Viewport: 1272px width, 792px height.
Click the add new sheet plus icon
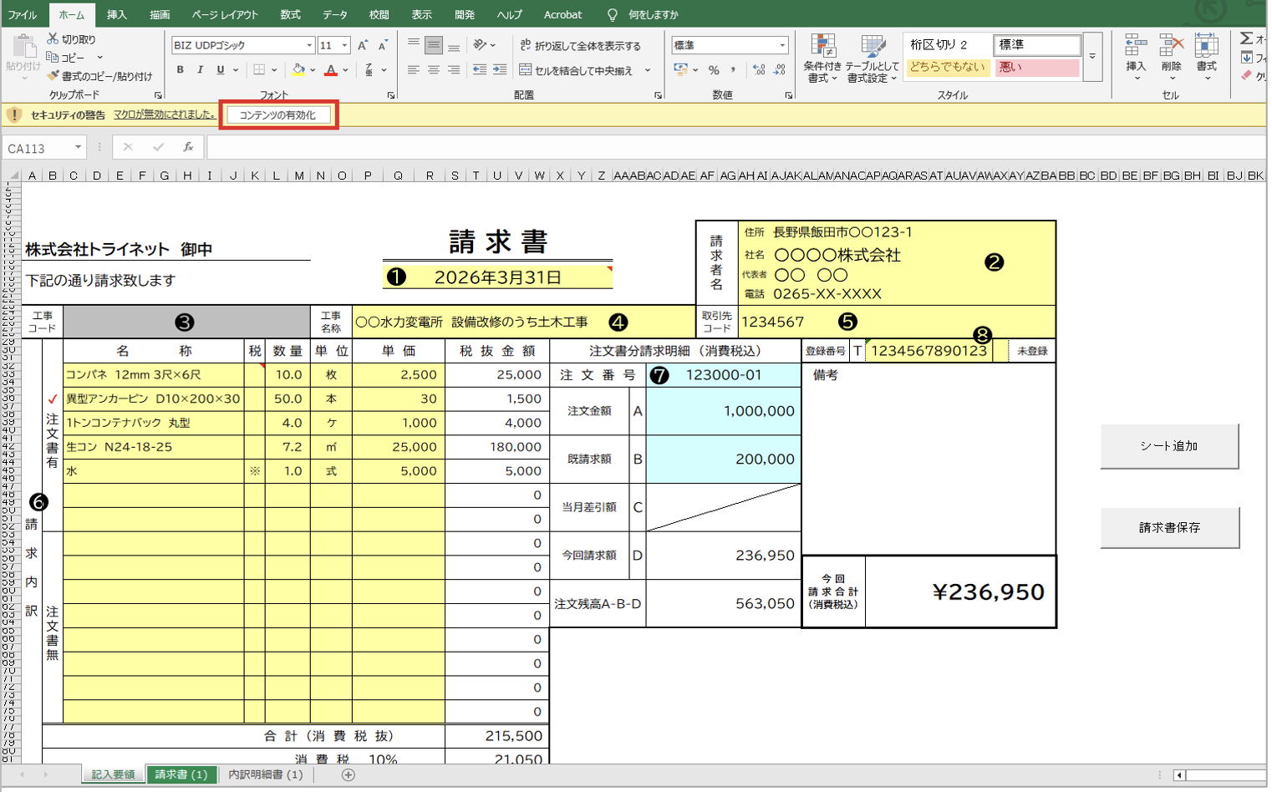349,775
